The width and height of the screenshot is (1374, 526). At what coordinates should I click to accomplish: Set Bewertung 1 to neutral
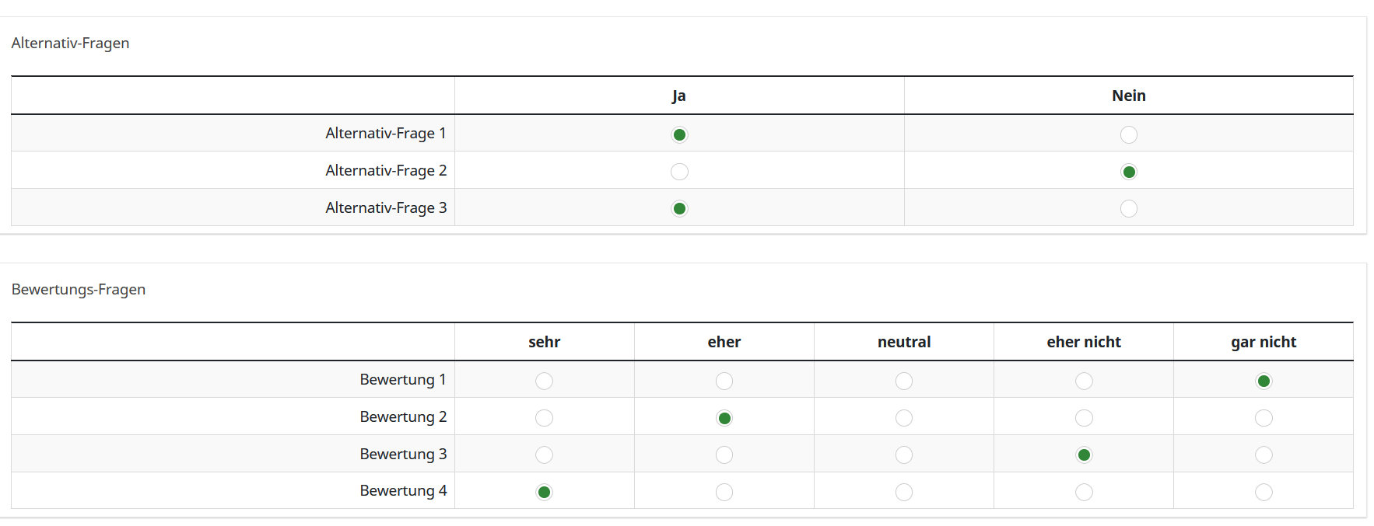coord(903,381)
